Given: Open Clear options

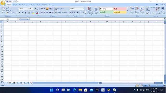Looking at the screenshot, I should coord(149,13).
